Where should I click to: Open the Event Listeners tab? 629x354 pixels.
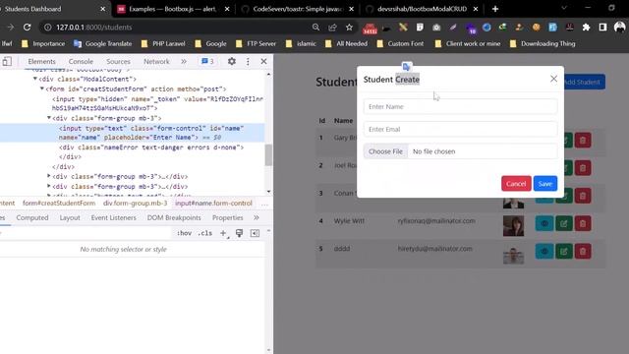tap(114, 217)
